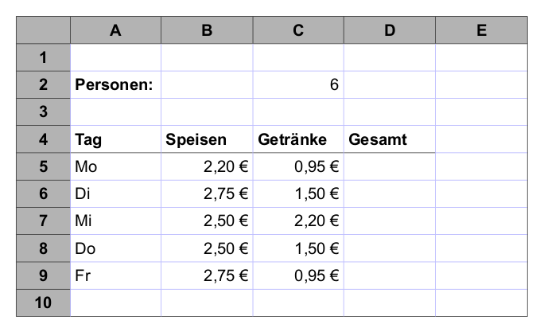Screen dimensions: 540x332
Task: Select the 'Gesamt' header cell
Action: click(x=389, y=139)
